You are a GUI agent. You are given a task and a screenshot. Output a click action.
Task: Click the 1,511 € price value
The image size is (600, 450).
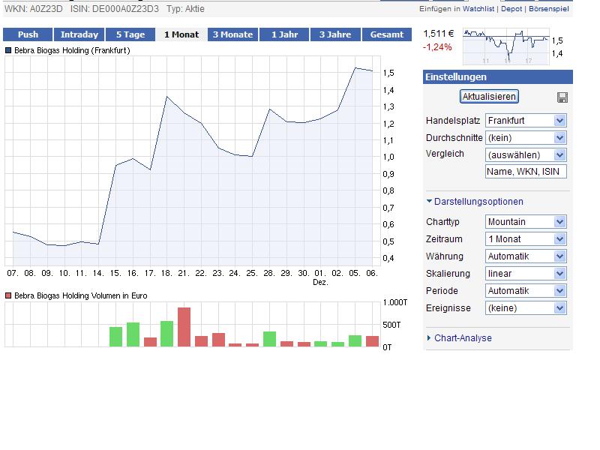[x=439, y=34]
